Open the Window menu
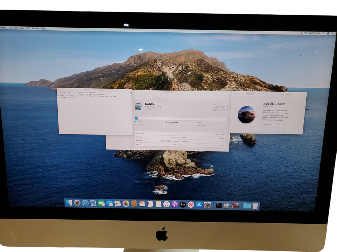This screenshot has width=337, height=252. pyautogui.click(x=35, y=28)
